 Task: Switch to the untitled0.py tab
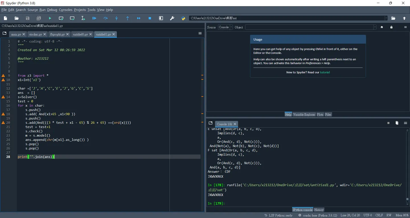80,34
